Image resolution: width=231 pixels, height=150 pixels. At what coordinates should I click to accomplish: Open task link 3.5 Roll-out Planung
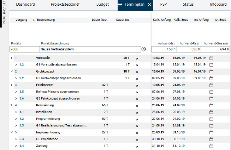point(22,92)
